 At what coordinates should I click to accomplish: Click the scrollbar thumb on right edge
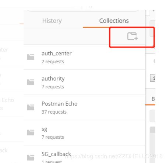click(x=152, y=130)
